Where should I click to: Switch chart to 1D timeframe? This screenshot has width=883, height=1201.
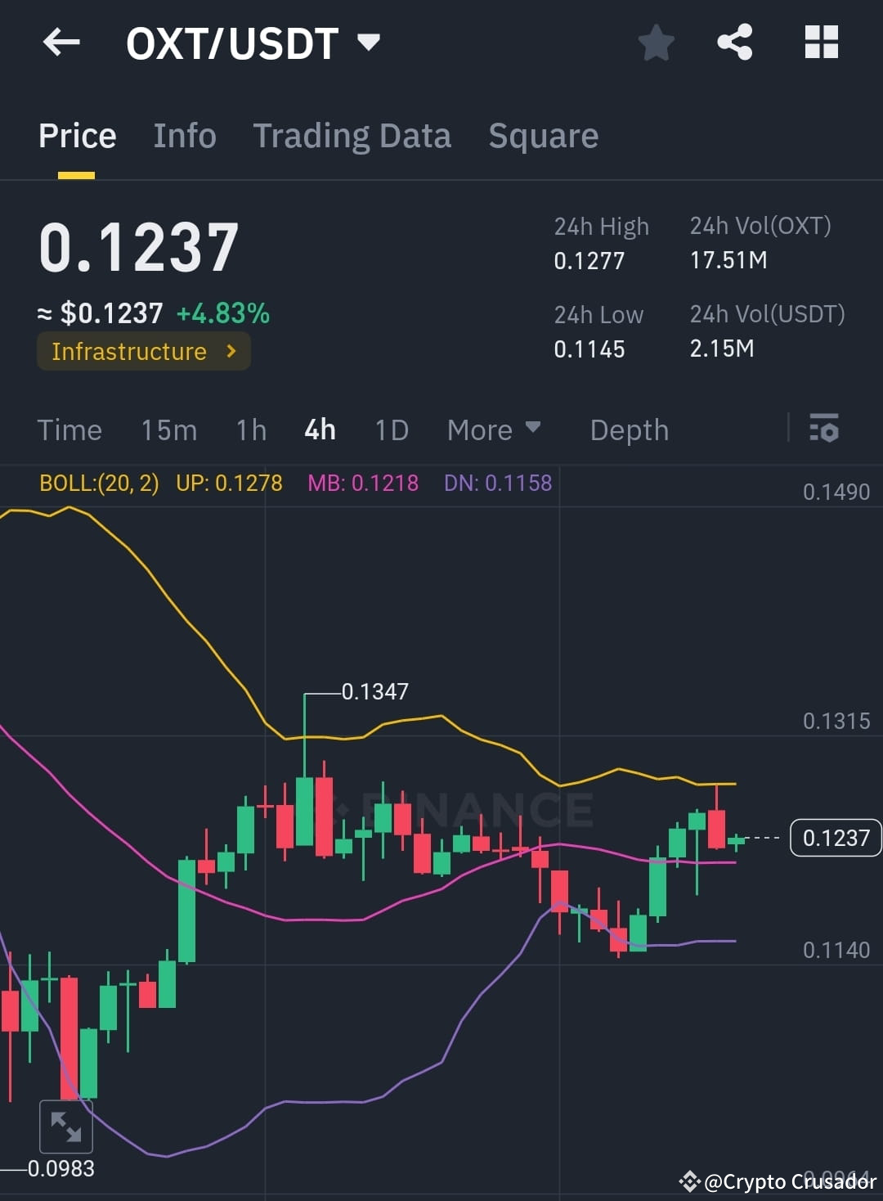click(390, 429)
